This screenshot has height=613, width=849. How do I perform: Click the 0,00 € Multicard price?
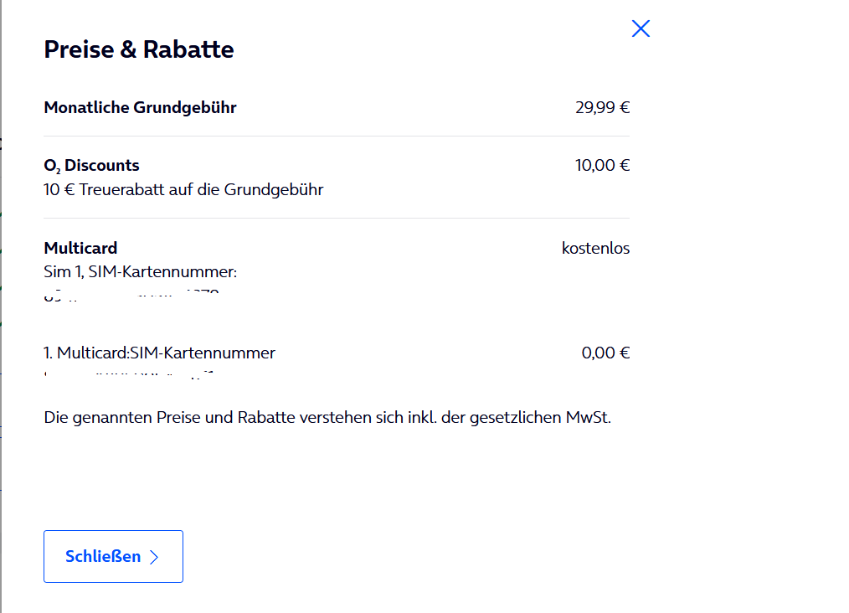(x=605, y=353)
